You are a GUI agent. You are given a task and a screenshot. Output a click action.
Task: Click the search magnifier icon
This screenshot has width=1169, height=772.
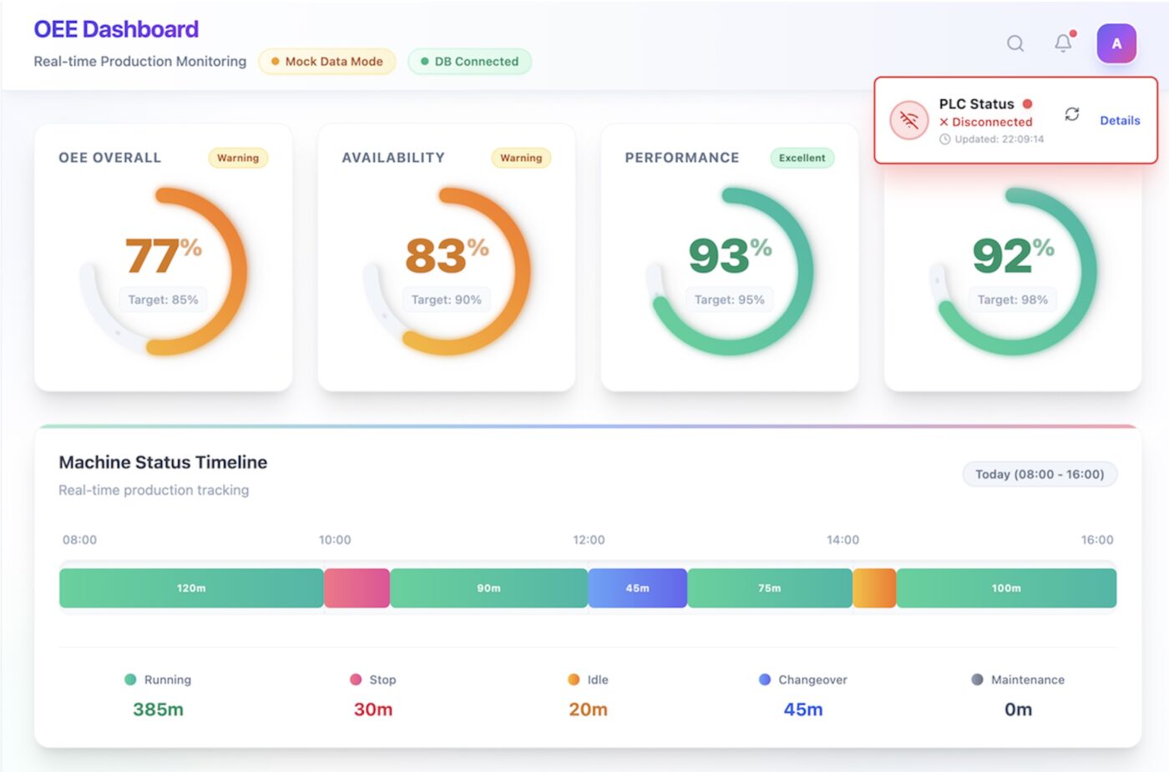[1015, 43]
